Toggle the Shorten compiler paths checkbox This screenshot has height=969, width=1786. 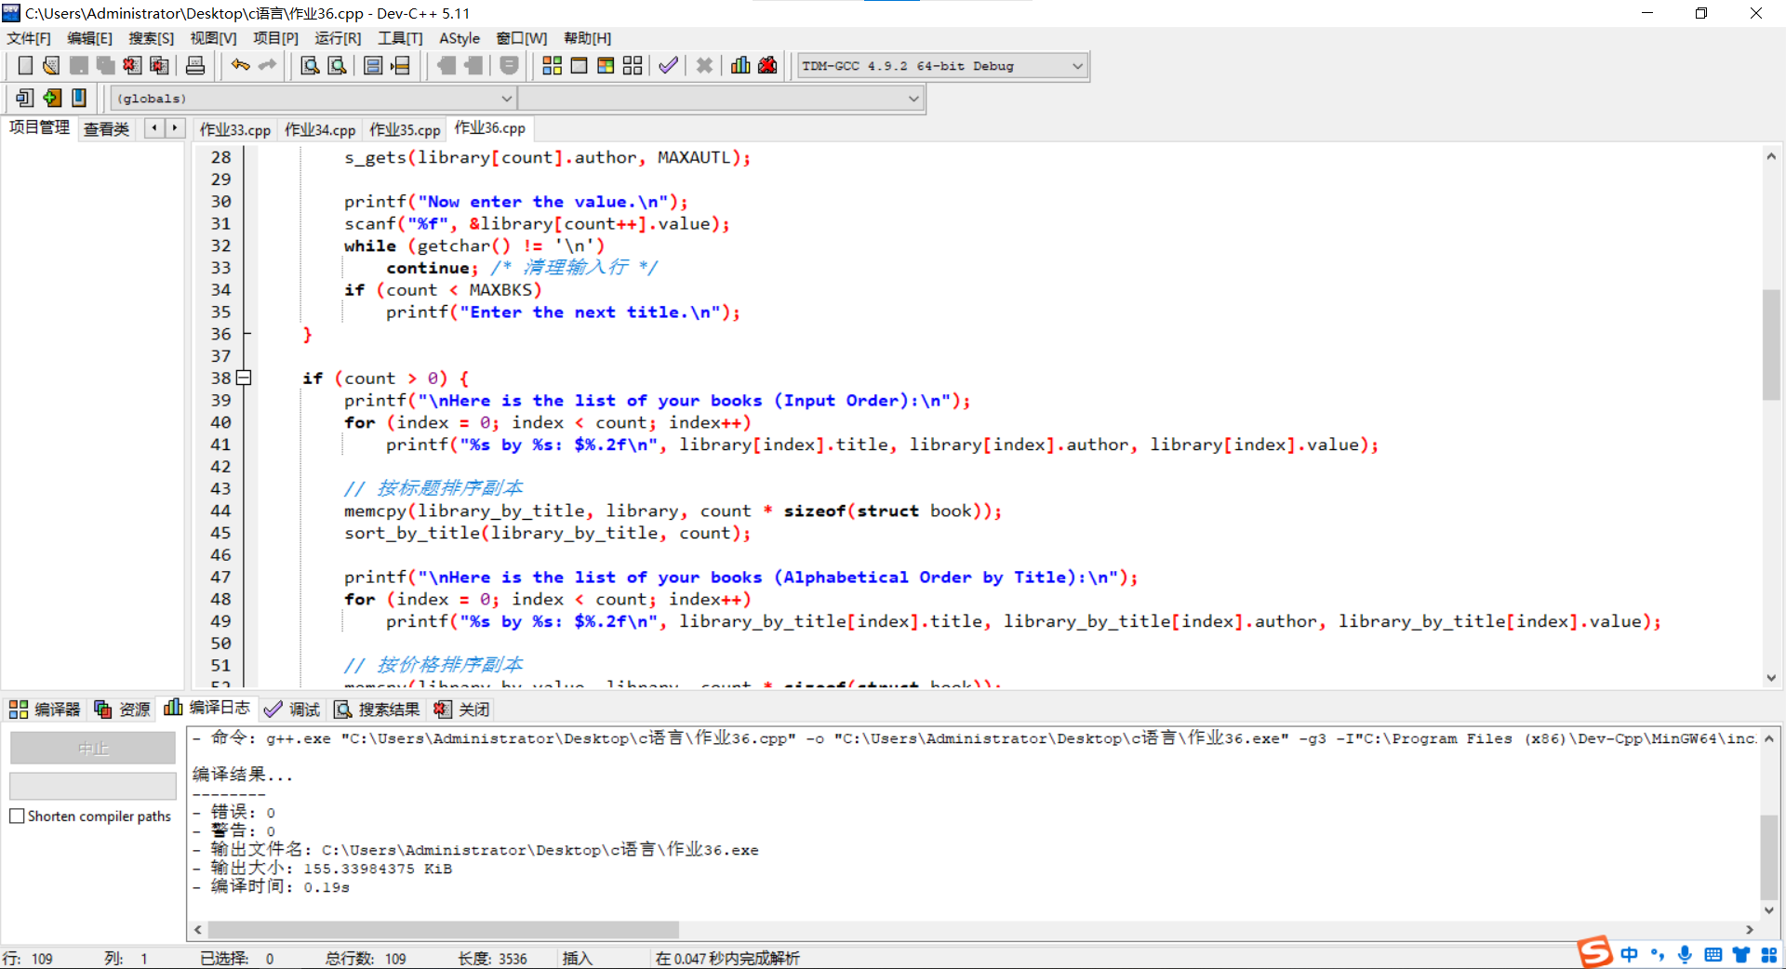click(17, 816)
